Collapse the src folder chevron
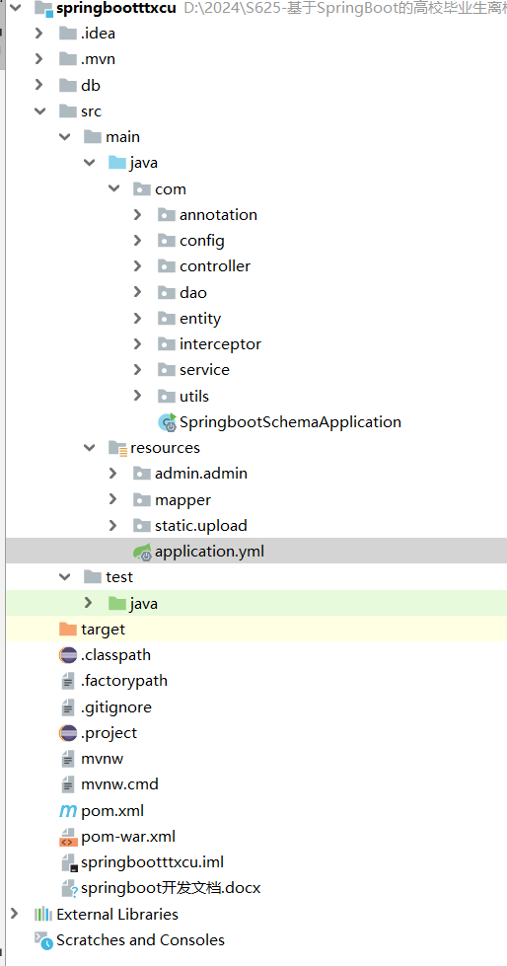This screenshot has height=966, width=507. tap(40, 111)
